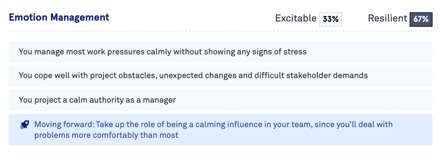Image resolution: width=441 pixels, height=160 pixels.
Task: Click the 'Moving forward:' label text
Action: 64,125
